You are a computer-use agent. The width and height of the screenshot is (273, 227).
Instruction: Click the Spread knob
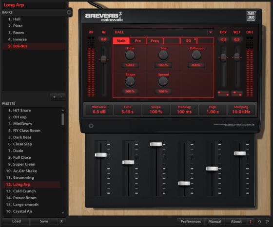163,81
